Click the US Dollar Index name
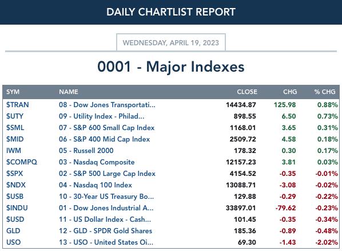The width and height of the screenshot is (342, 251). pos(105,219)
